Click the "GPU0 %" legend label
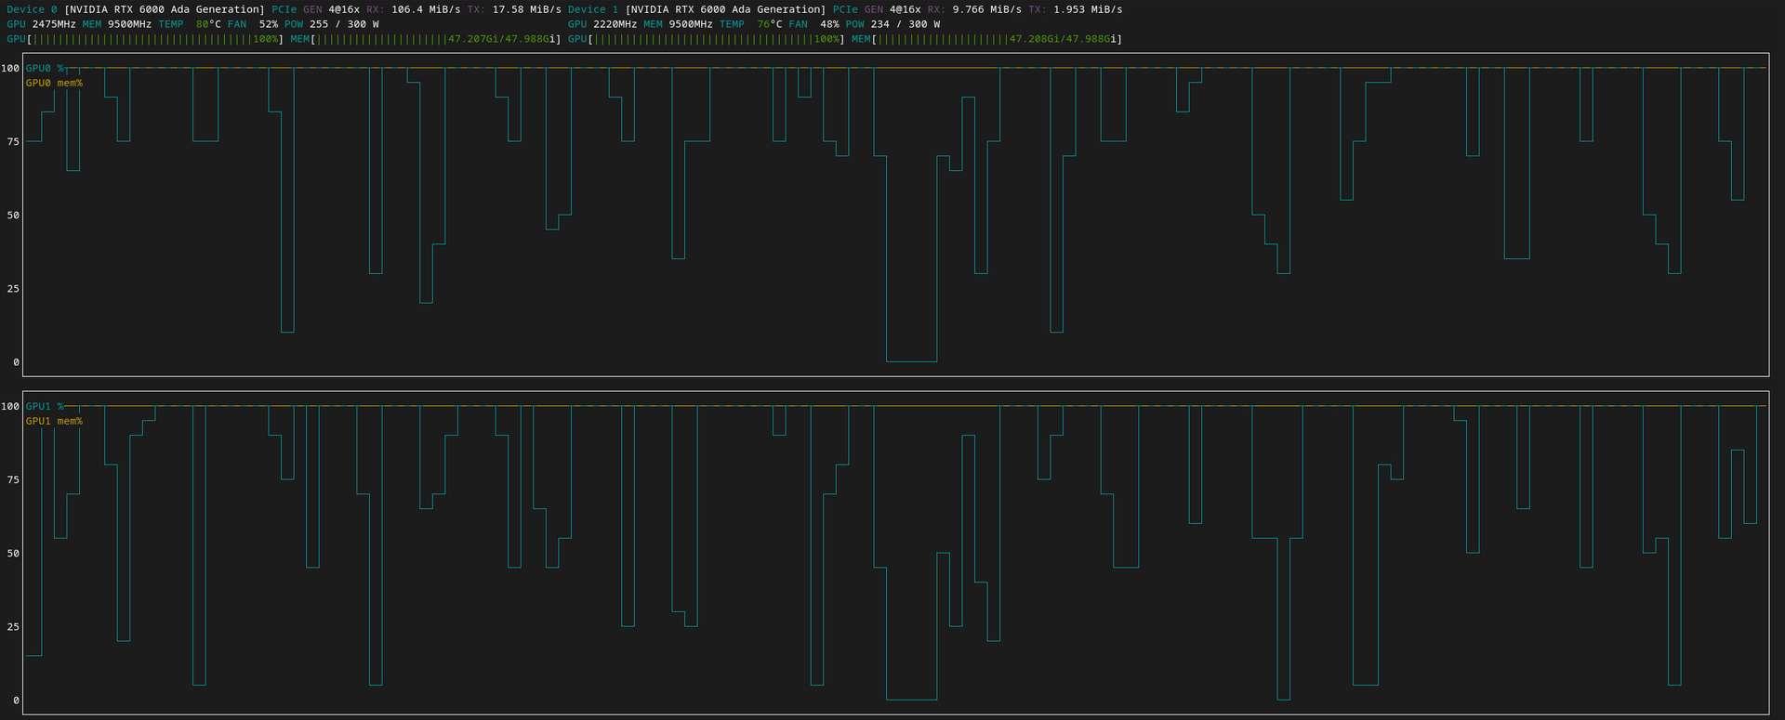This screenshot has width=1785, height=720. pos(45,69)
